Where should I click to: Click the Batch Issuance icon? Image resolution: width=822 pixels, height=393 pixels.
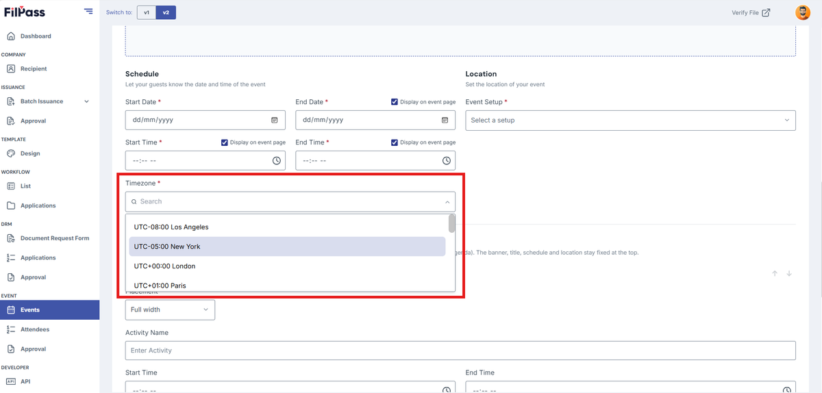11,101
